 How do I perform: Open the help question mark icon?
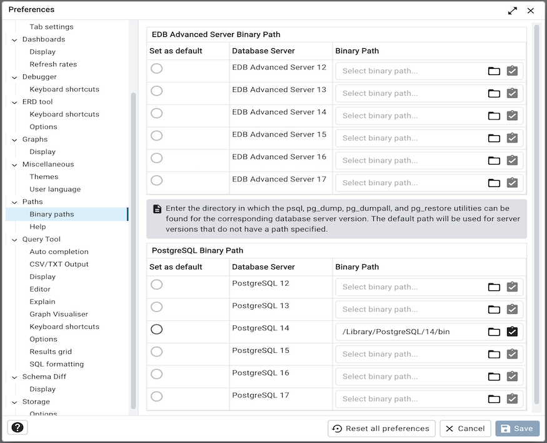pyautogui.click(x=17, y=427)
